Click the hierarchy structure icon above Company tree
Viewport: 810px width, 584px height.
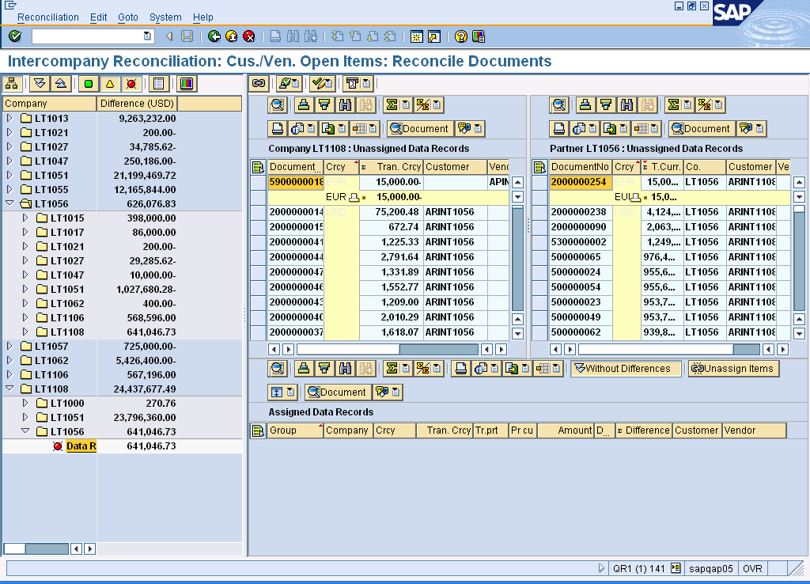coord(12,84)
